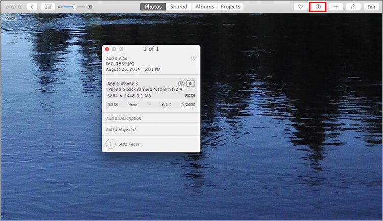Open the Shared tab
383x221 pixels.
tap(179, 7)
